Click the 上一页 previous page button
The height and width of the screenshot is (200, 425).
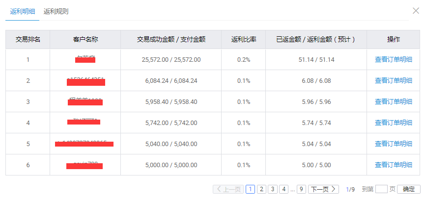click(228, 189)
